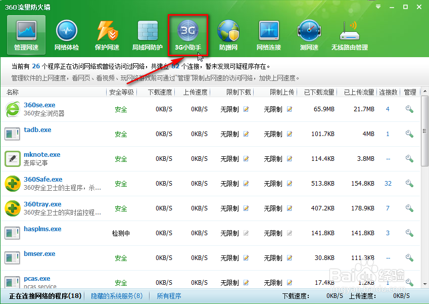Edit upload limit for 360tray.exe

[290, 208]
